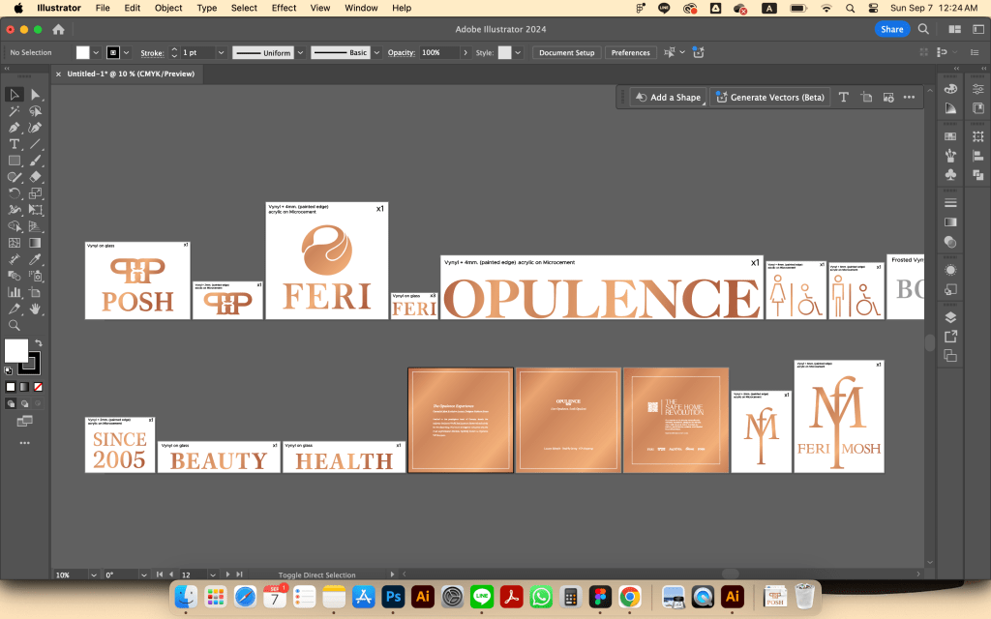Select the Hand tool
The height and width of the screenshot is (619, 991).
pyautogui.click(x=36, y=309)
